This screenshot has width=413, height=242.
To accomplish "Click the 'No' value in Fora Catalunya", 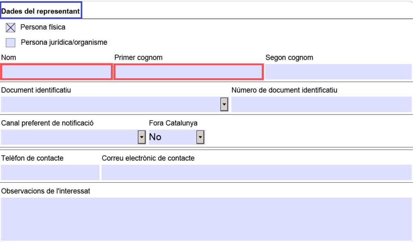I will coord(156,137).
